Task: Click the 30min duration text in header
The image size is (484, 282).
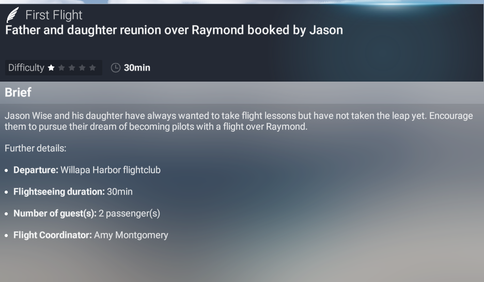Action: point(137,68)
